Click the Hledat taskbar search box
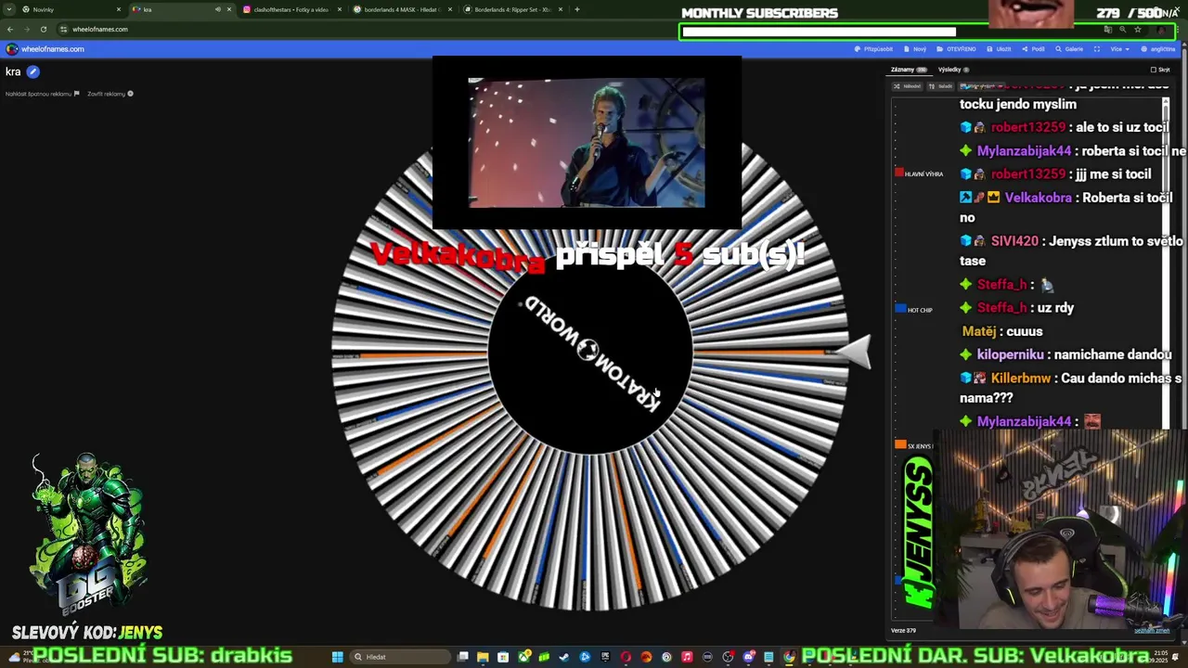Viewport: 1188px width, 668px height. pyautogui.click(x=400, y=657)
